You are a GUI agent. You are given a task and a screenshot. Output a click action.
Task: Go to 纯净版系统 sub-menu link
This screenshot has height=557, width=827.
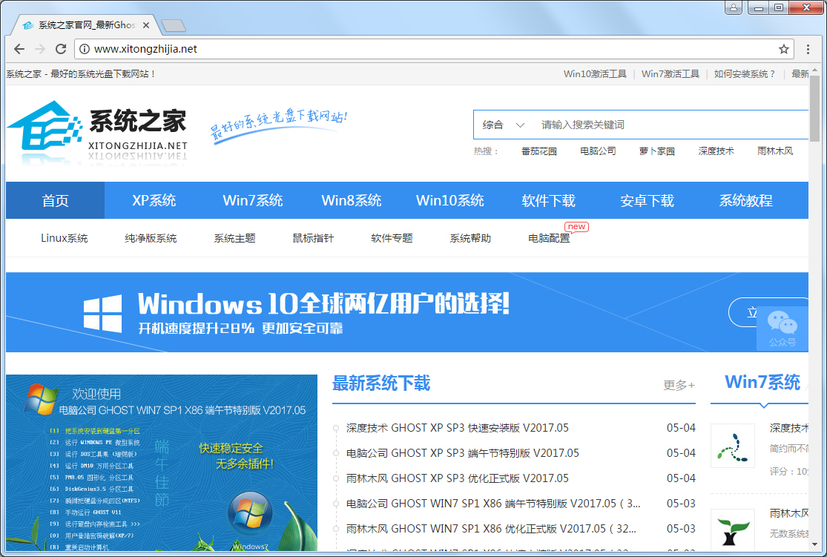pos(151,238)
